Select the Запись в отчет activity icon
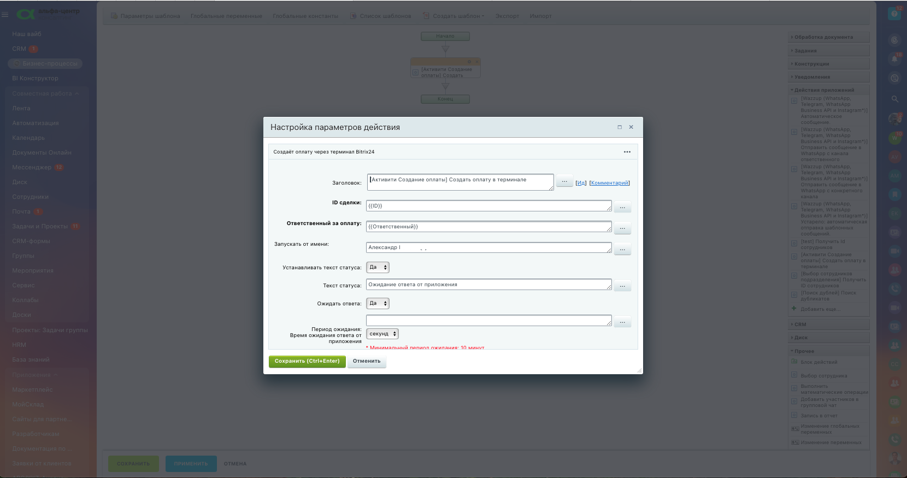 [x=794, y=415]
